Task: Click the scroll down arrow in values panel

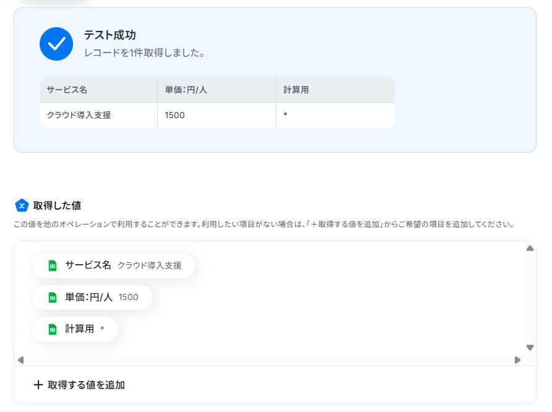Action: (x=530, y=348)
